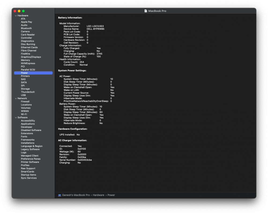Select Fibre Channel in the sidebar
The image size is (268, 214).
tap(29, 51)
